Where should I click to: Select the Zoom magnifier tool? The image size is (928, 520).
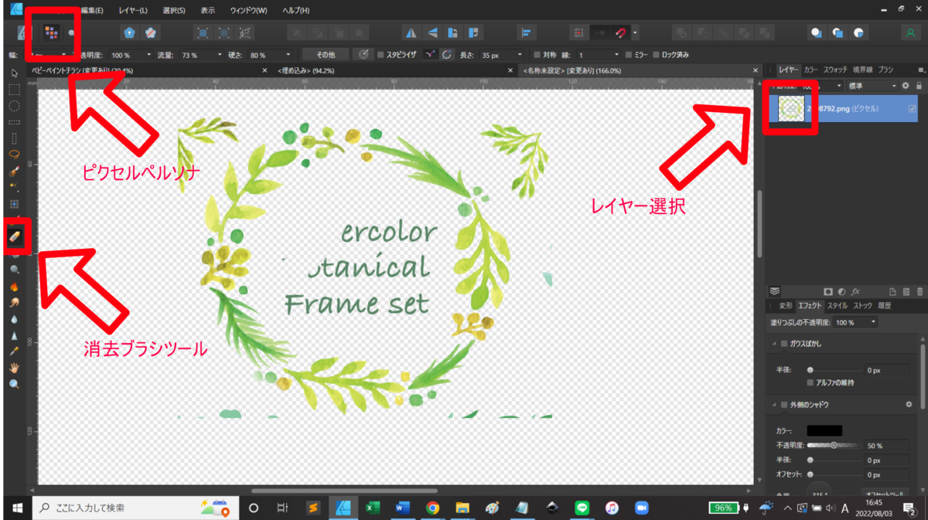coord(14,384)
